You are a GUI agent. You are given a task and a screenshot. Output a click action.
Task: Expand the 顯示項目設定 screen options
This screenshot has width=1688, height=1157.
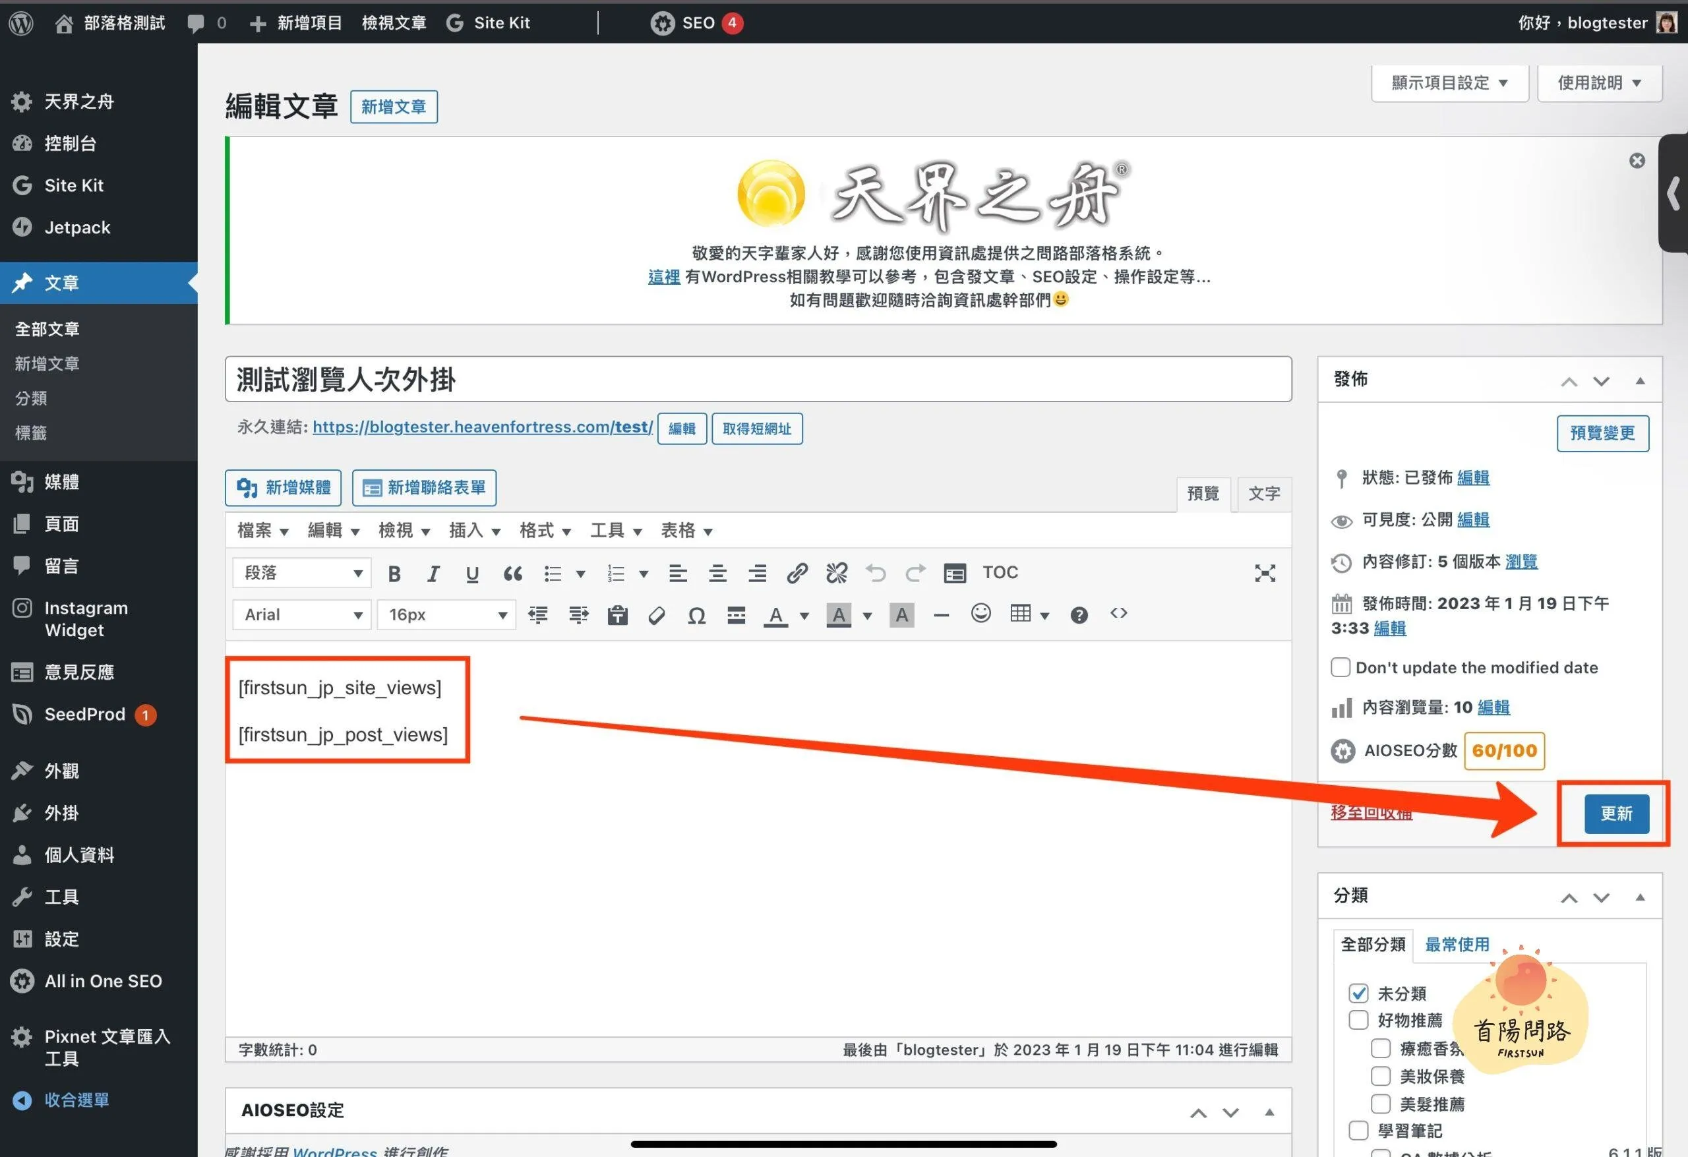1450,83
